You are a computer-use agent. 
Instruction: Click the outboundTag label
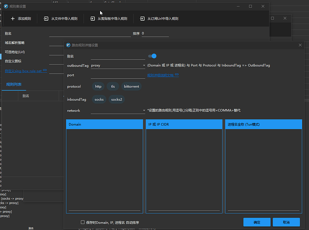point(78,66)
